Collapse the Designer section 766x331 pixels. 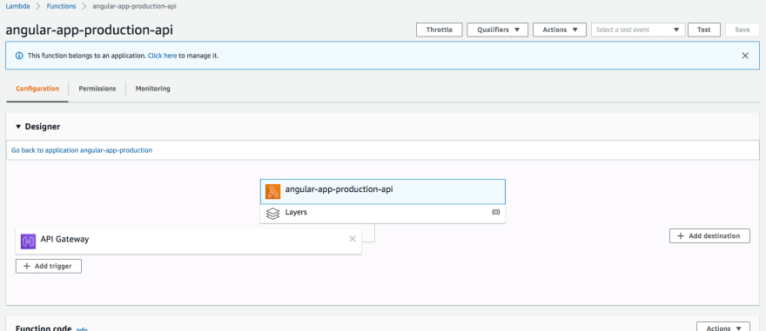click(18, 127)
